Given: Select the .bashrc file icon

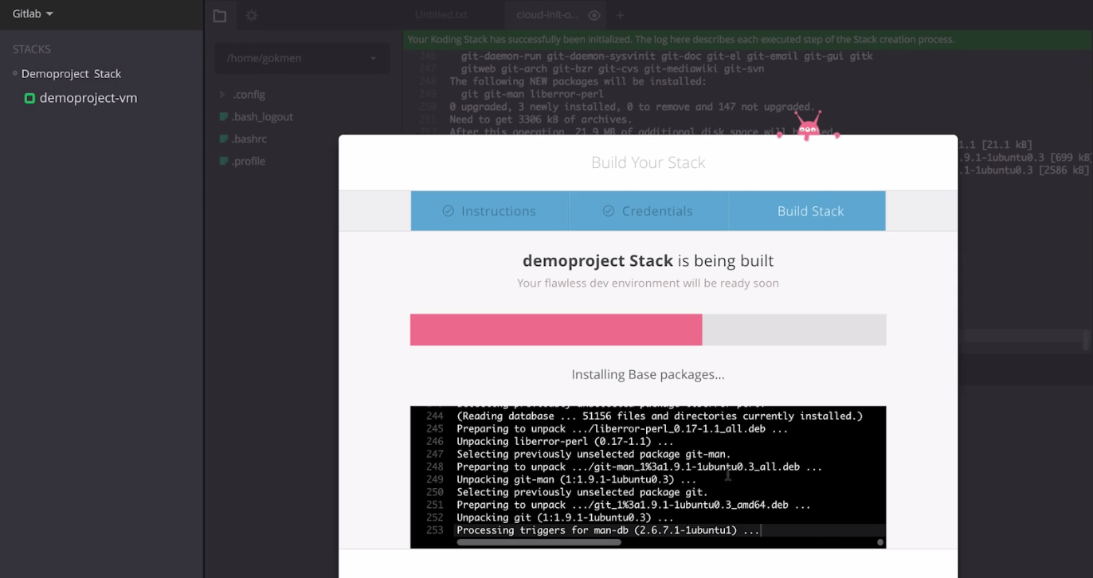Looking at the screenshot, I should point(223,139).
